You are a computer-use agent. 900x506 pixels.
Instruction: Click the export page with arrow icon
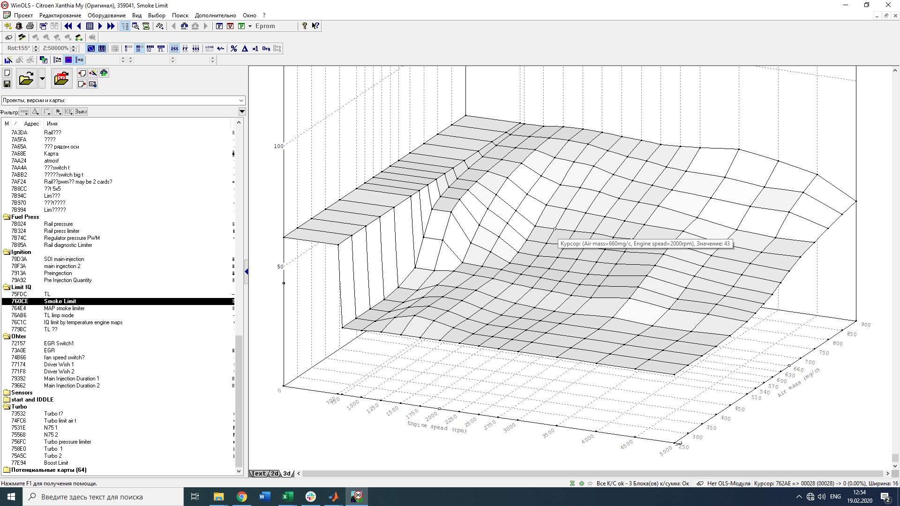82,84
